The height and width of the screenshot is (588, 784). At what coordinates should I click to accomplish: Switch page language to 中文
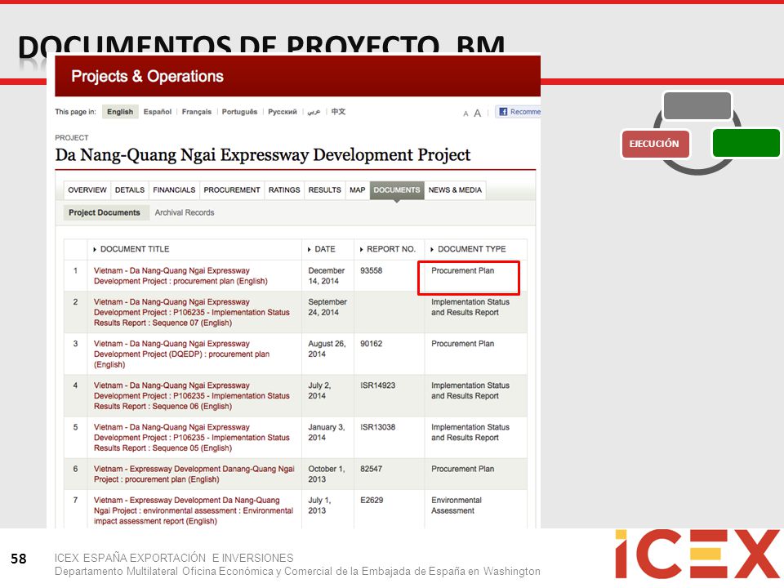click(x=338, y=112)
